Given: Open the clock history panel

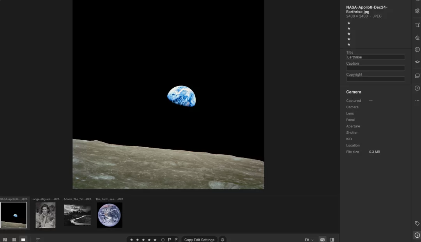Looking at the screenshot, I should point(417,88).
